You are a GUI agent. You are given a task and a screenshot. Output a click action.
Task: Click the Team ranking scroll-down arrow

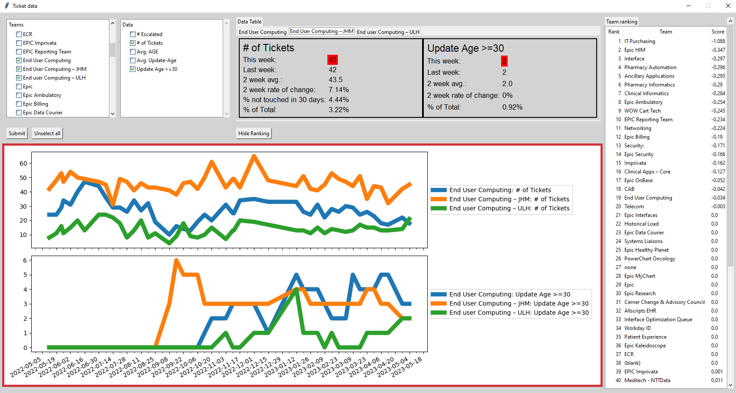click(730, 385)
